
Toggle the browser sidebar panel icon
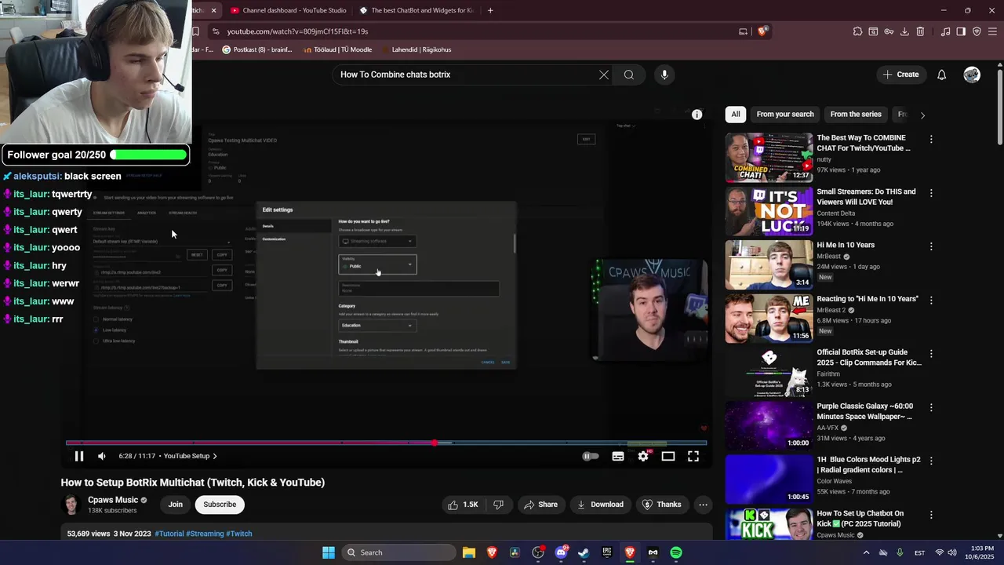(x=961, y=31)
